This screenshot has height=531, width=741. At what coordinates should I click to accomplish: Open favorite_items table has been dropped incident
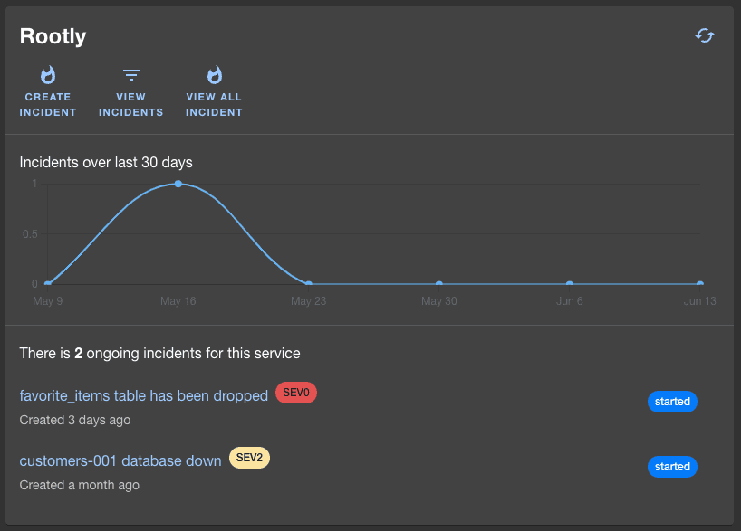(144, 395)
